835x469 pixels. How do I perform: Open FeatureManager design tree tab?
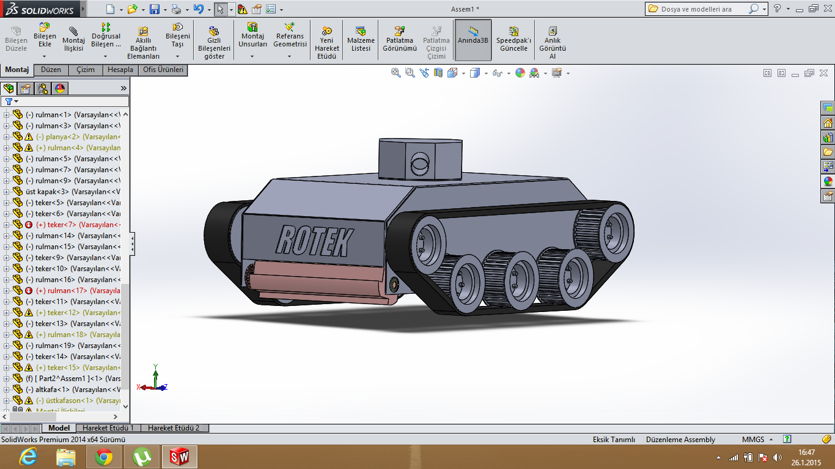(x=9, y=89)
